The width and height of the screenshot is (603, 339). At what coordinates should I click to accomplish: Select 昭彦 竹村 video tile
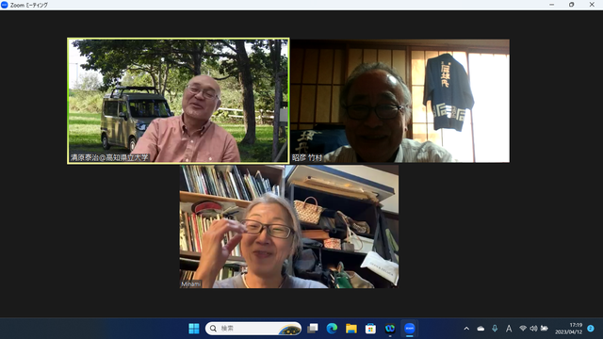400,101
